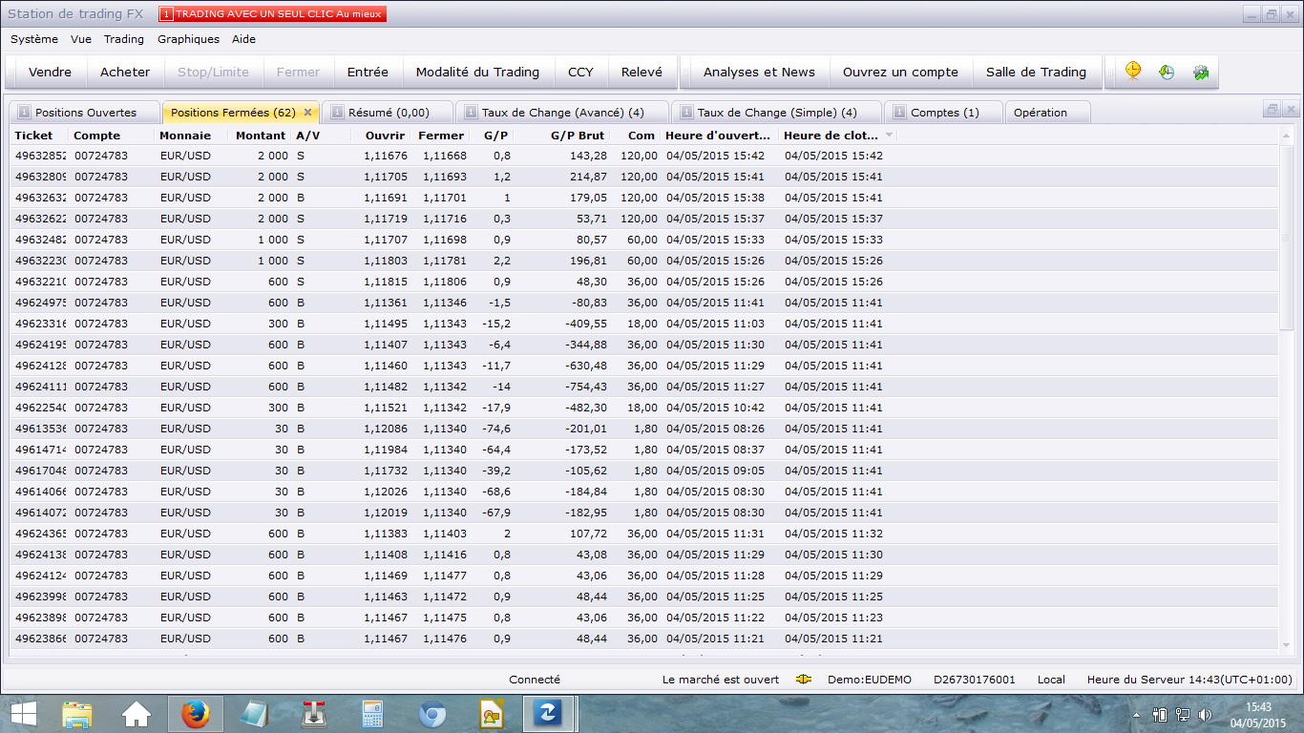Switch to the Taux de Change (Avancé) tab
The image size is (1304, 733).
tap(562, 113)
